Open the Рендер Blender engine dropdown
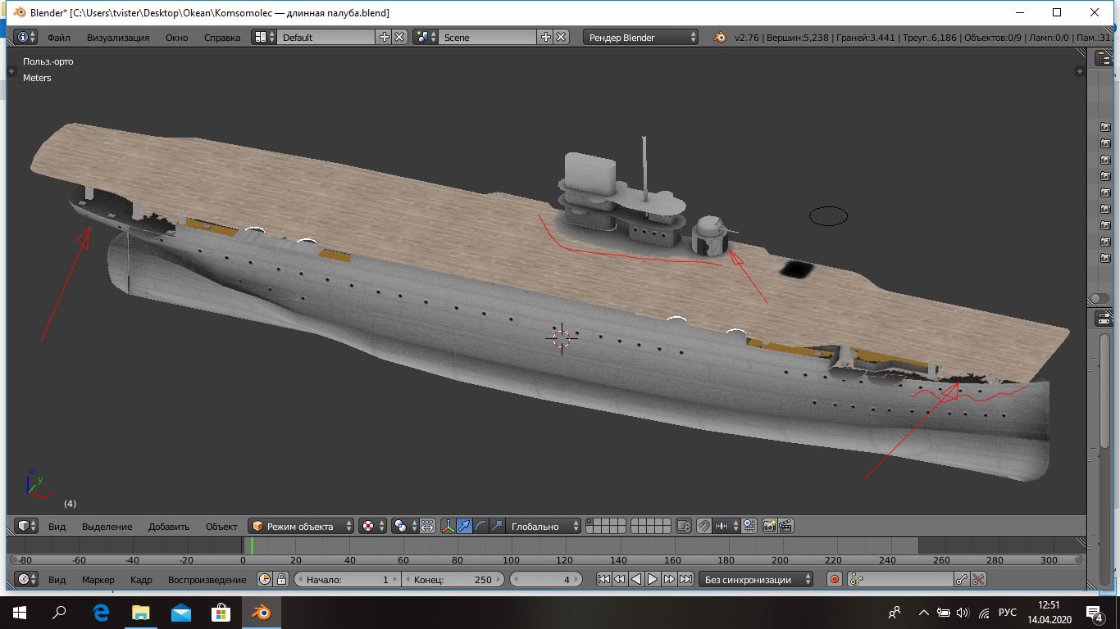This screenshot has width=1120, height=629. click(x=640, y=37)
